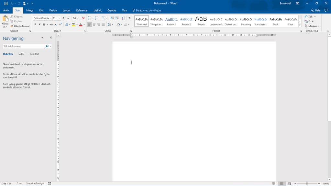Decrease font size with the smaller A icon
The height and width of the screenshot is (186, 331).
[68, 18]
